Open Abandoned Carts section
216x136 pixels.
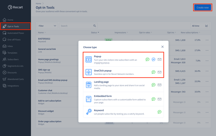click(15, 79)
